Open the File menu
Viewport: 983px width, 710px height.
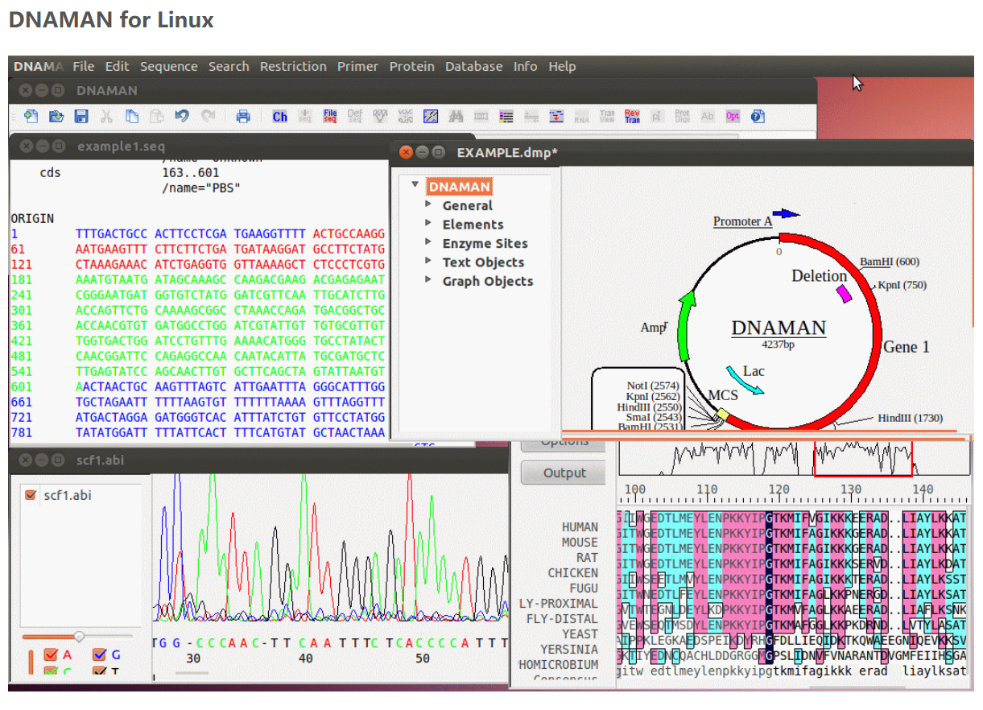tap(84, 67)
